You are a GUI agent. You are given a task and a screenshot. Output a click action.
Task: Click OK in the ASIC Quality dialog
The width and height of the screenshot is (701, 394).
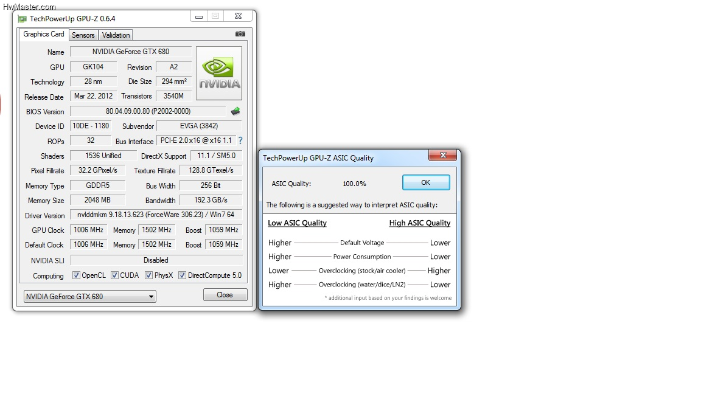[x=425, y=182]
